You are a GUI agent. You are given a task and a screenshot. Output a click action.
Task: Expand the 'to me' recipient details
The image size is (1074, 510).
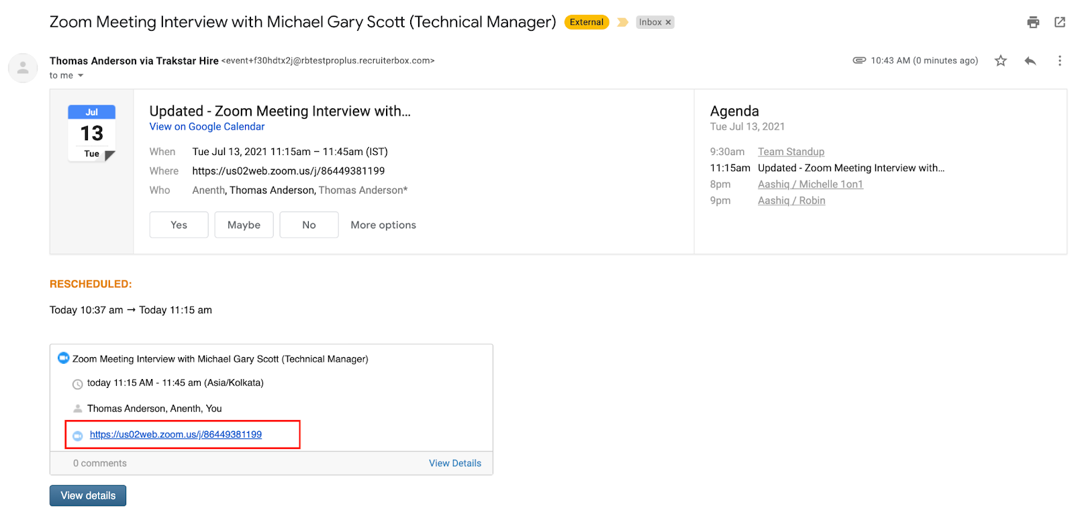tap(81, 76)
